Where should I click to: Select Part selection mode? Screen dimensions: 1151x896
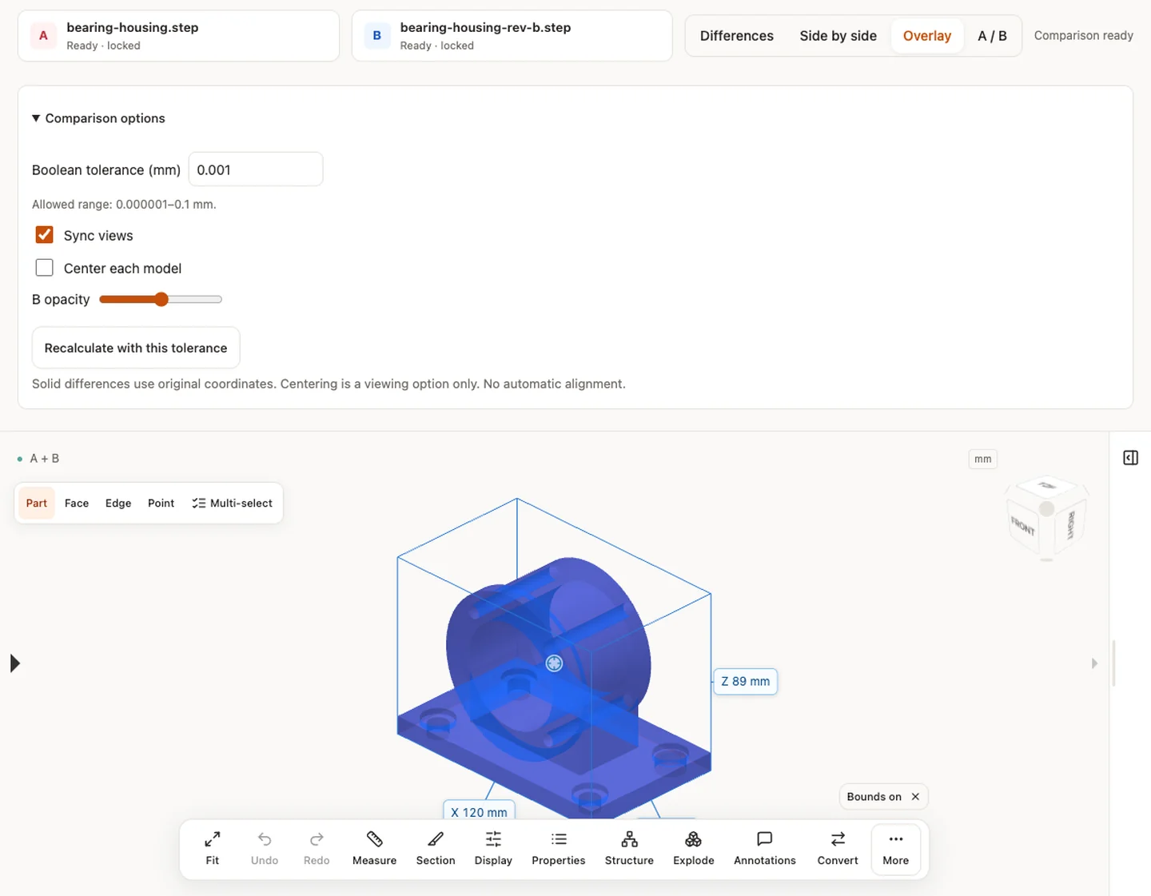[x=37, y=503]
